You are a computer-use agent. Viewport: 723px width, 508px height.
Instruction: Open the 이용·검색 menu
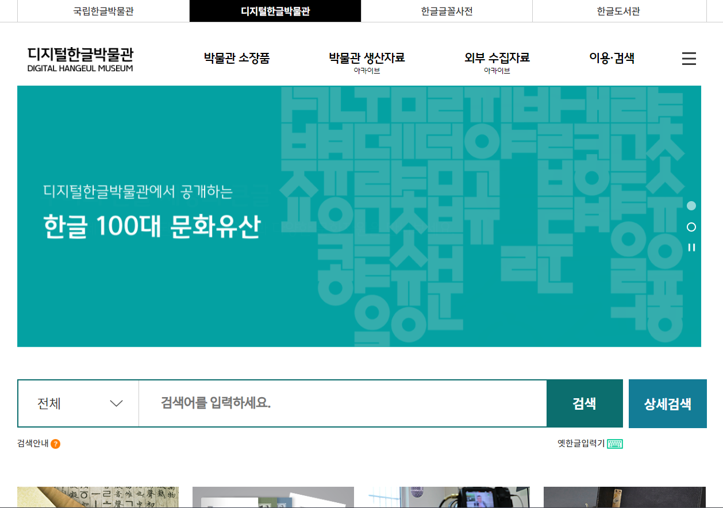pos(612,58)
